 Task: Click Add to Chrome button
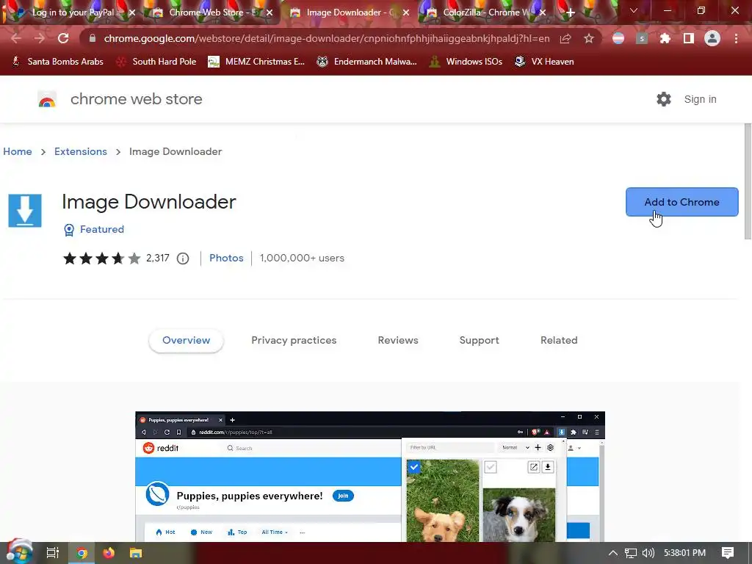[x=681, y=202]
